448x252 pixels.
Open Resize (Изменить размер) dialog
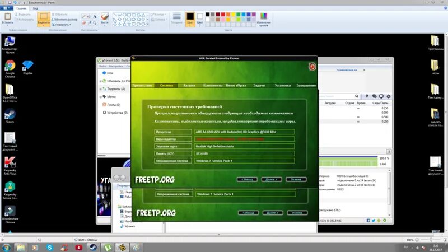(64, 20)
